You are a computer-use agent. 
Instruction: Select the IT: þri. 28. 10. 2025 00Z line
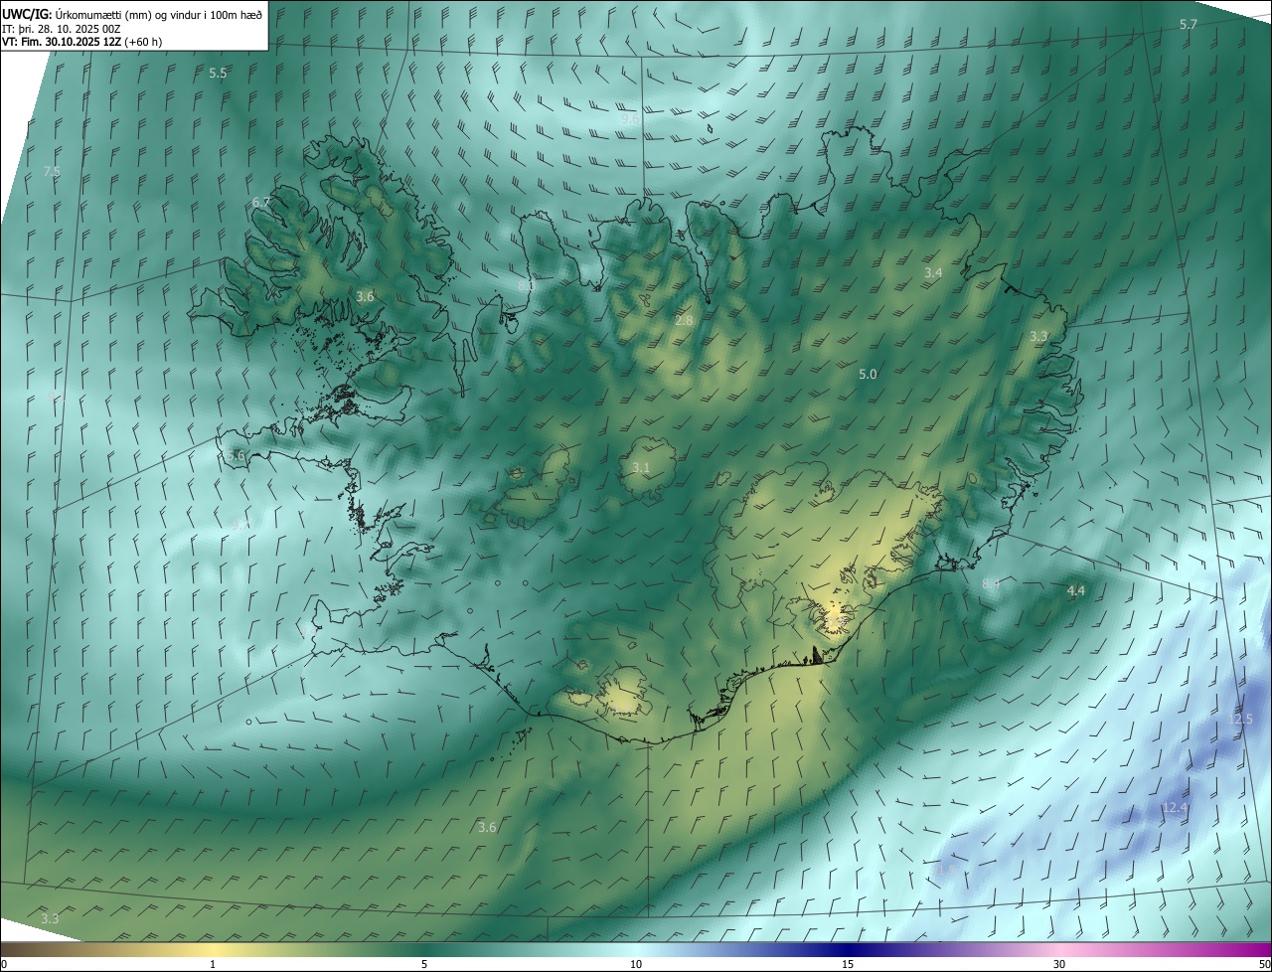62,29
